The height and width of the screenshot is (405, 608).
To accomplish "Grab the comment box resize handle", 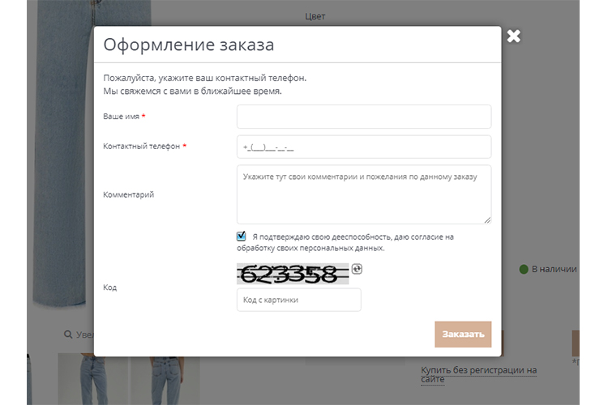I will pyautogui.click(x=487, y=220).
